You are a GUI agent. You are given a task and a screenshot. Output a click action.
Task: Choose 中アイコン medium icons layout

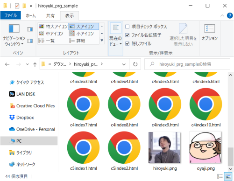51,34
